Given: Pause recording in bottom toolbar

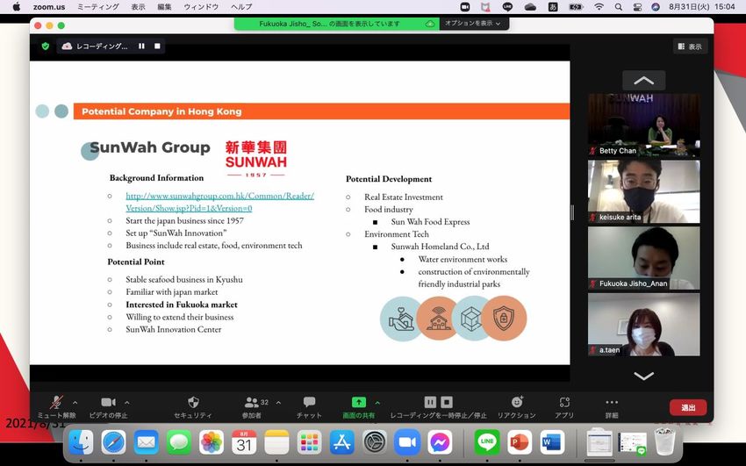Looking at the screenshot, I should 430,402.
